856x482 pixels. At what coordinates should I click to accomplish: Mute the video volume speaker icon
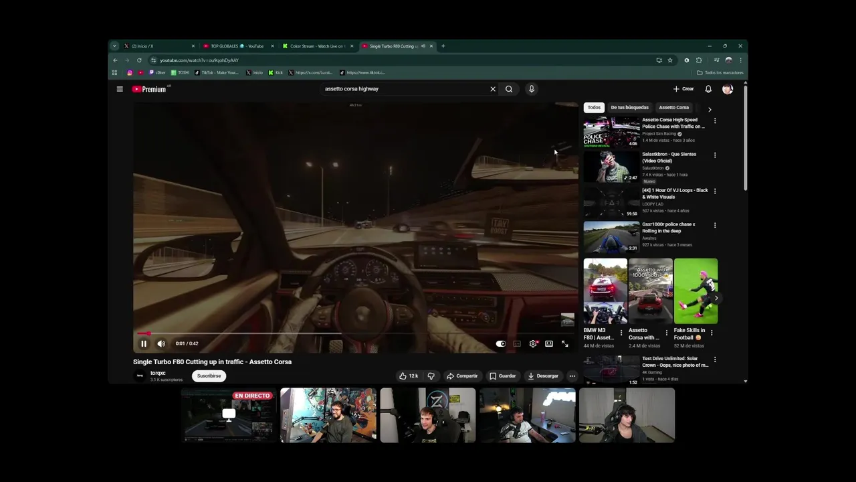point(161,343)
